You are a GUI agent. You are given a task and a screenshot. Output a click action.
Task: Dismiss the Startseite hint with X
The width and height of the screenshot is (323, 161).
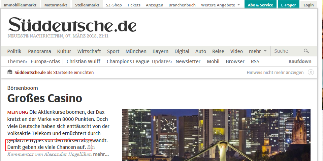311,72
